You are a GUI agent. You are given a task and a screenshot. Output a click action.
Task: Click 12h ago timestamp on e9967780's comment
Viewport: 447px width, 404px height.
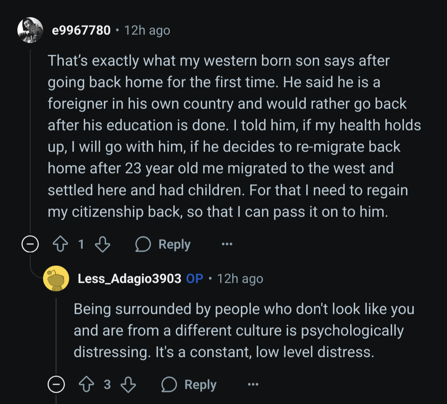click(147, 30)
